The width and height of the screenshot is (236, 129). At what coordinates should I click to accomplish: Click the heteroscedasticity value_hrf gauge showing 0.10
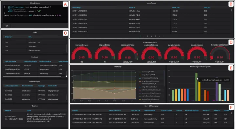point(220,53)
